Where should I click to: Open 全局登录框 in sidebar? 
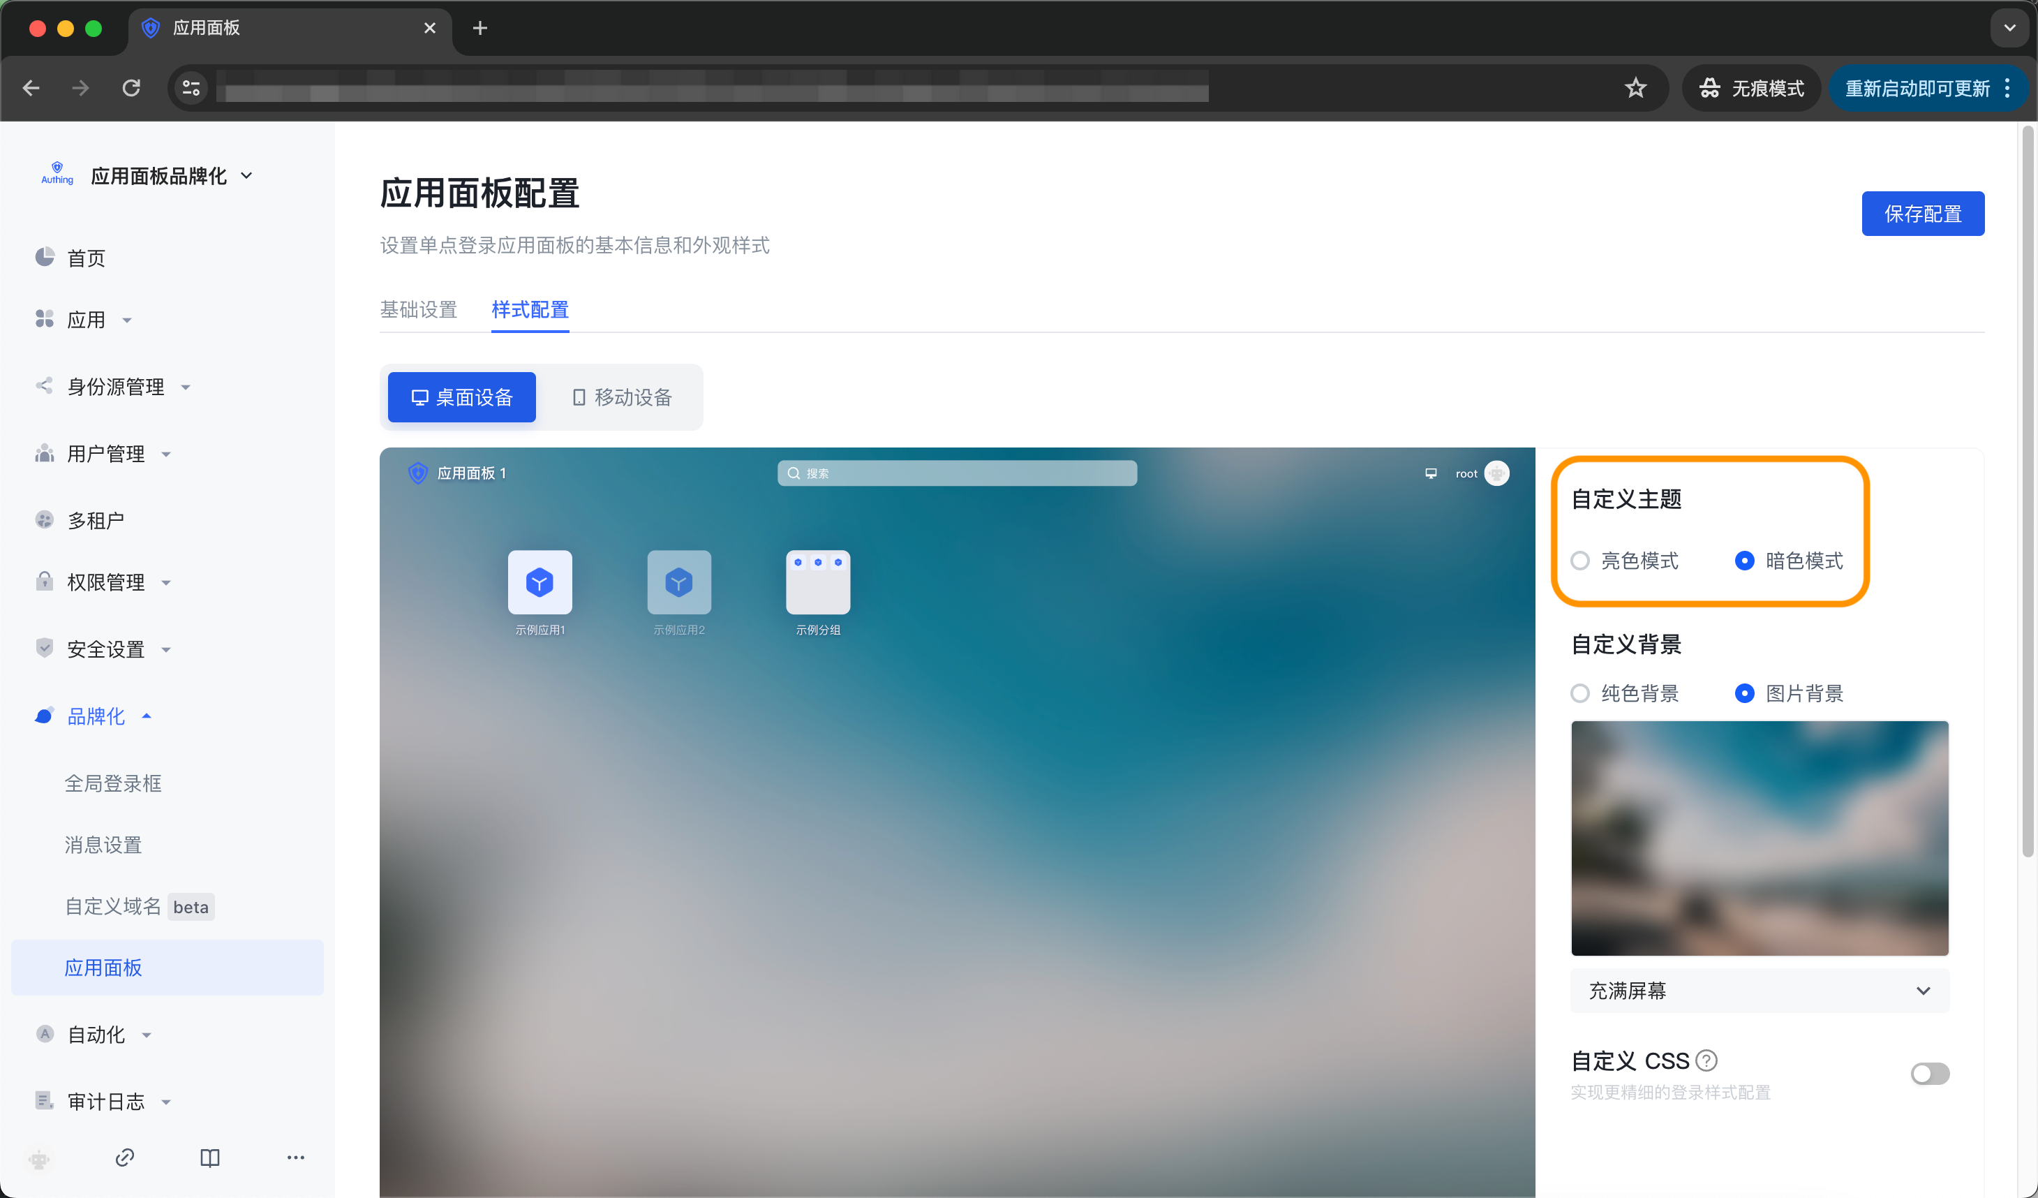113,783
